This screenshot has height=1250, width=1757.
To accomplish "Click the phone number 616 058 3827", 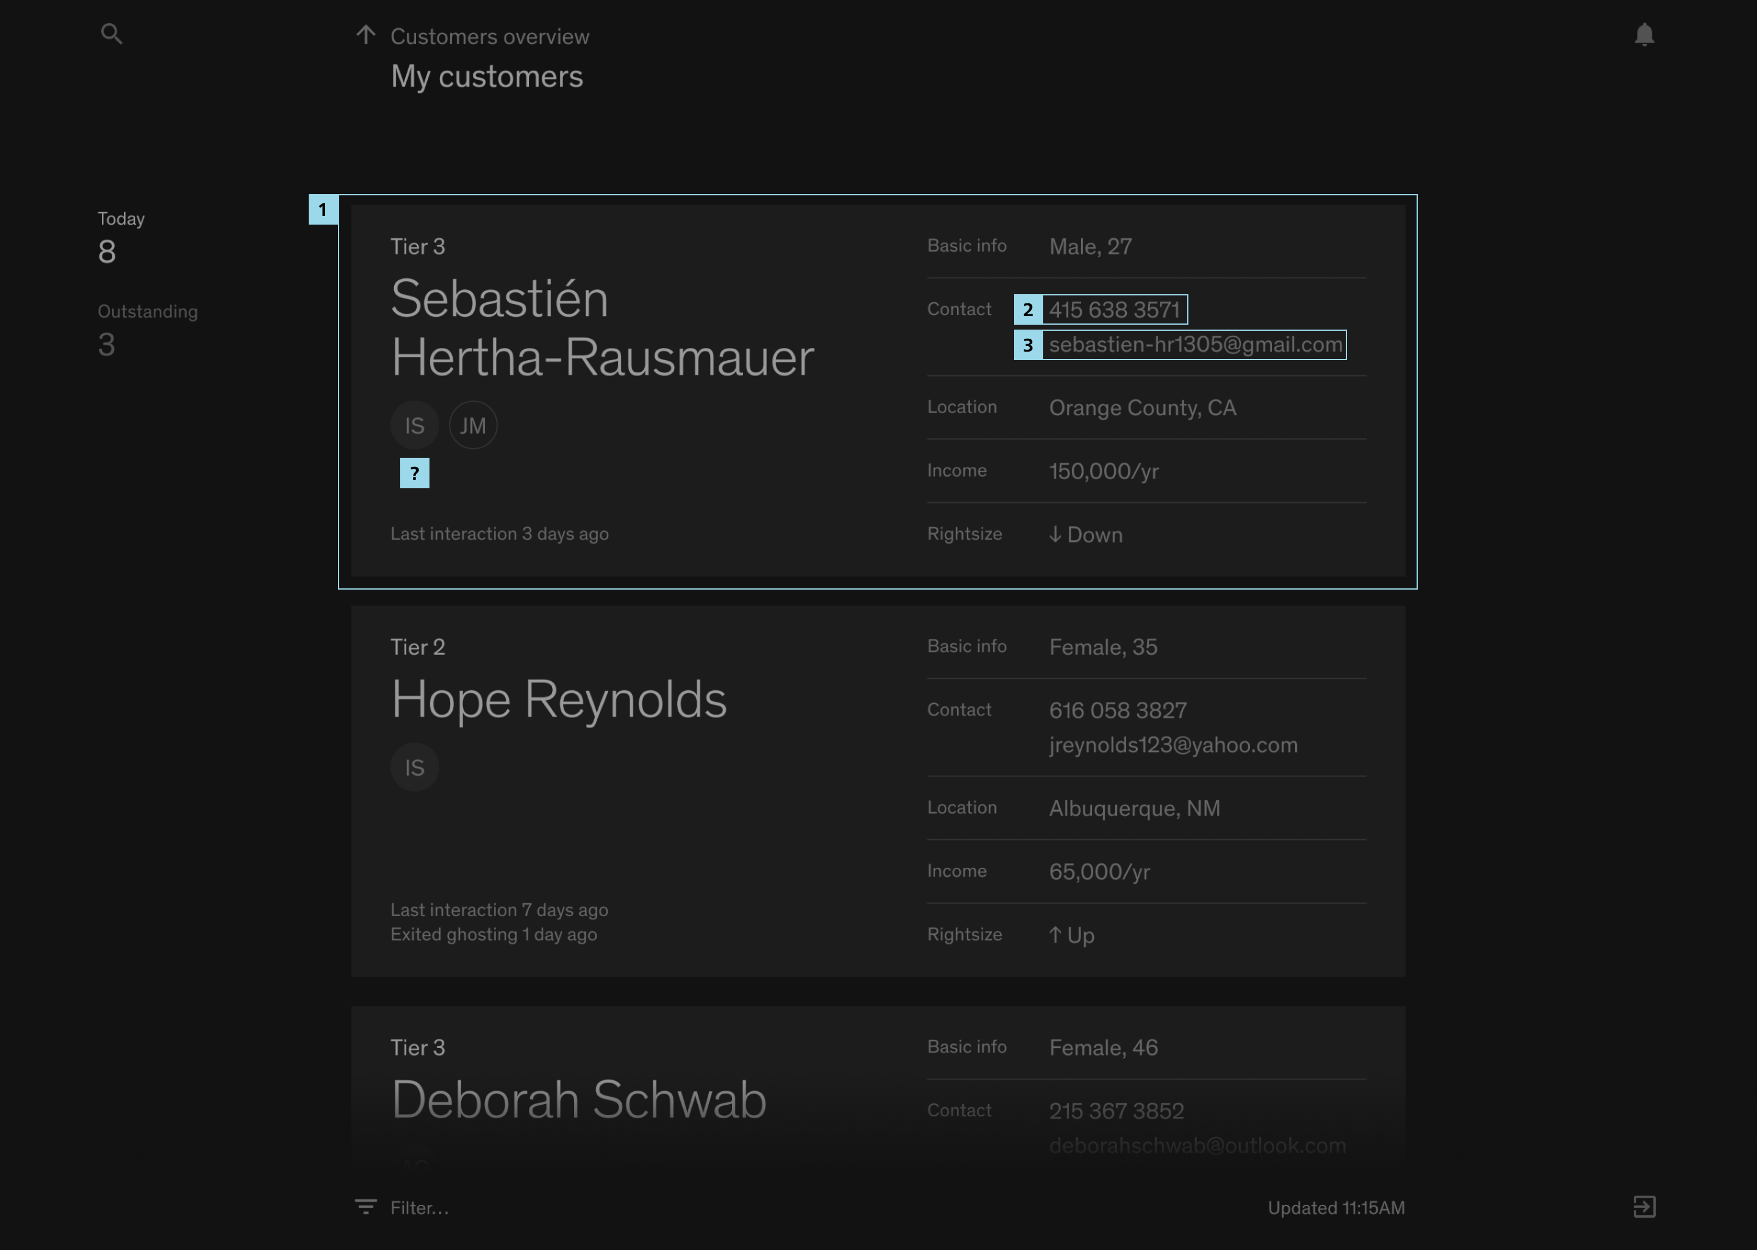I will click(x=1117, y=710).
